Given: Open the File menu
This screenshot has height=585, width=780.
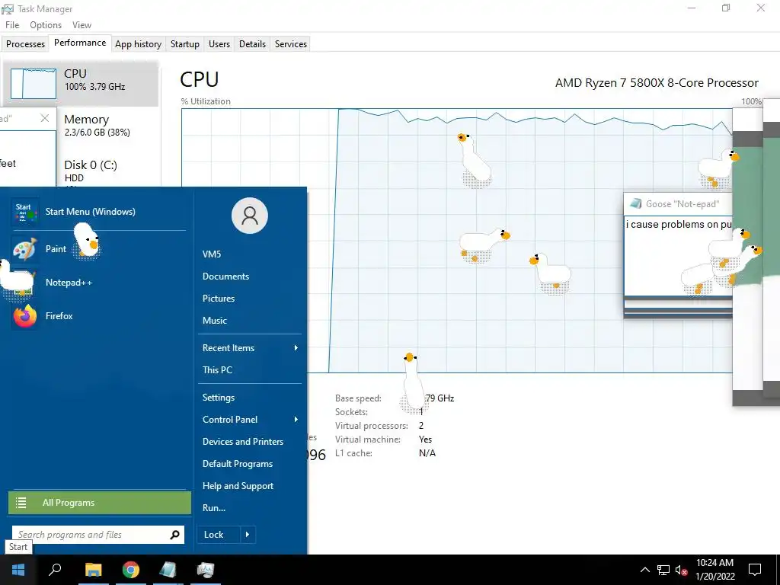Looking at the screenshot, I should (x=12, y=25).
